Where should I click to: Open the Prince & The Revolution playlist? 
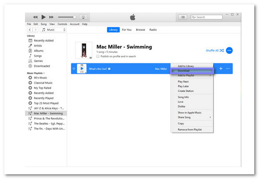pyautogui.click(x=46, y=119)
